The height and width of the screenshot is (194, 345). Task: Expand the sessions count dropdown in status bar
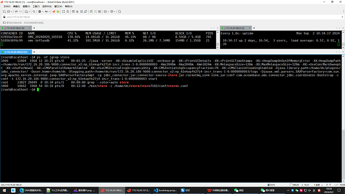(x=322, y=185)
